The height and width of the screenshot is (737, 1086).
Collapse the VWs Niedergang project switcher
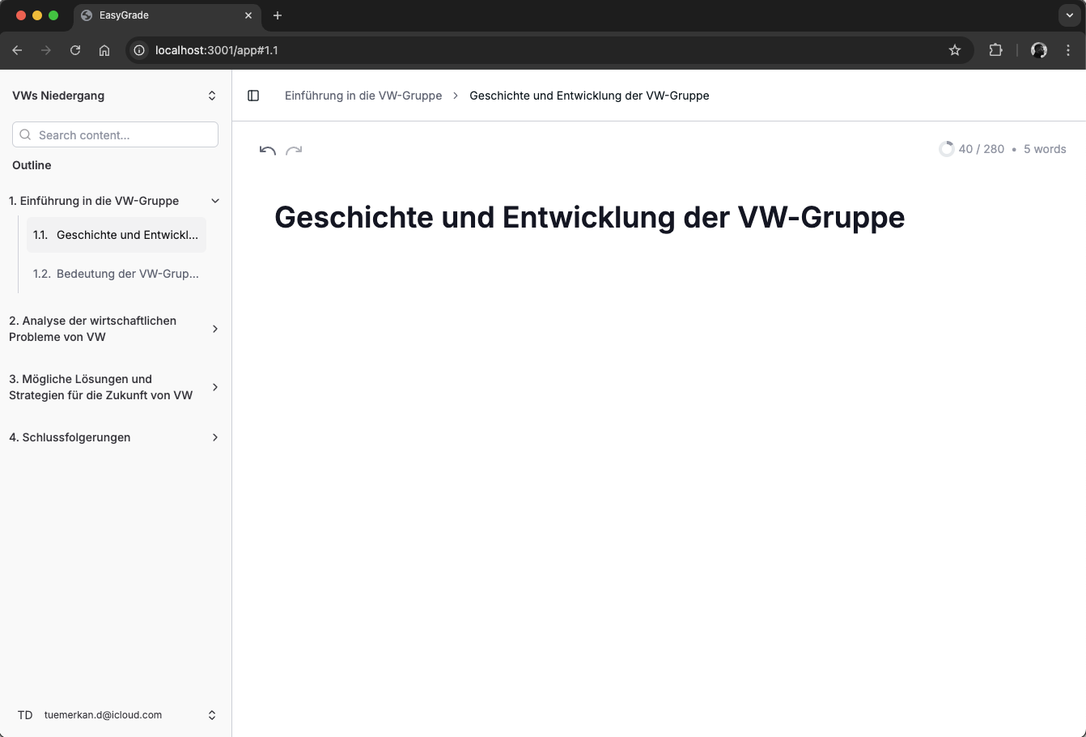pos(211,95)
